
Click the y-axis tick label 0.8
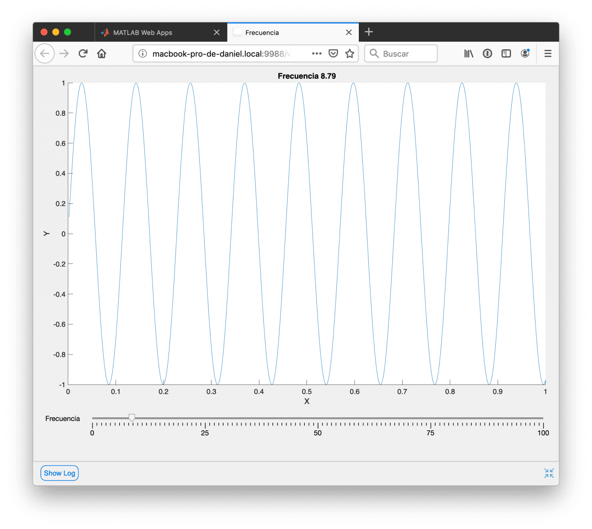pos(61,113)
